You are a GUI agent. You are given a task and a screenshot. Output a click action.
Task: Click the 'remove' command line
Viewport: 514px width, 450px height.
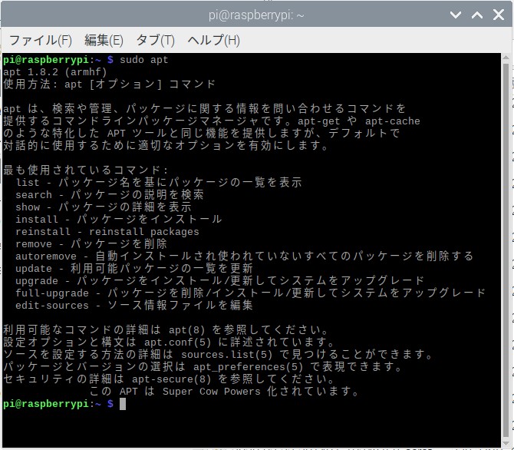pyautogui.click(x=91, y=244)
